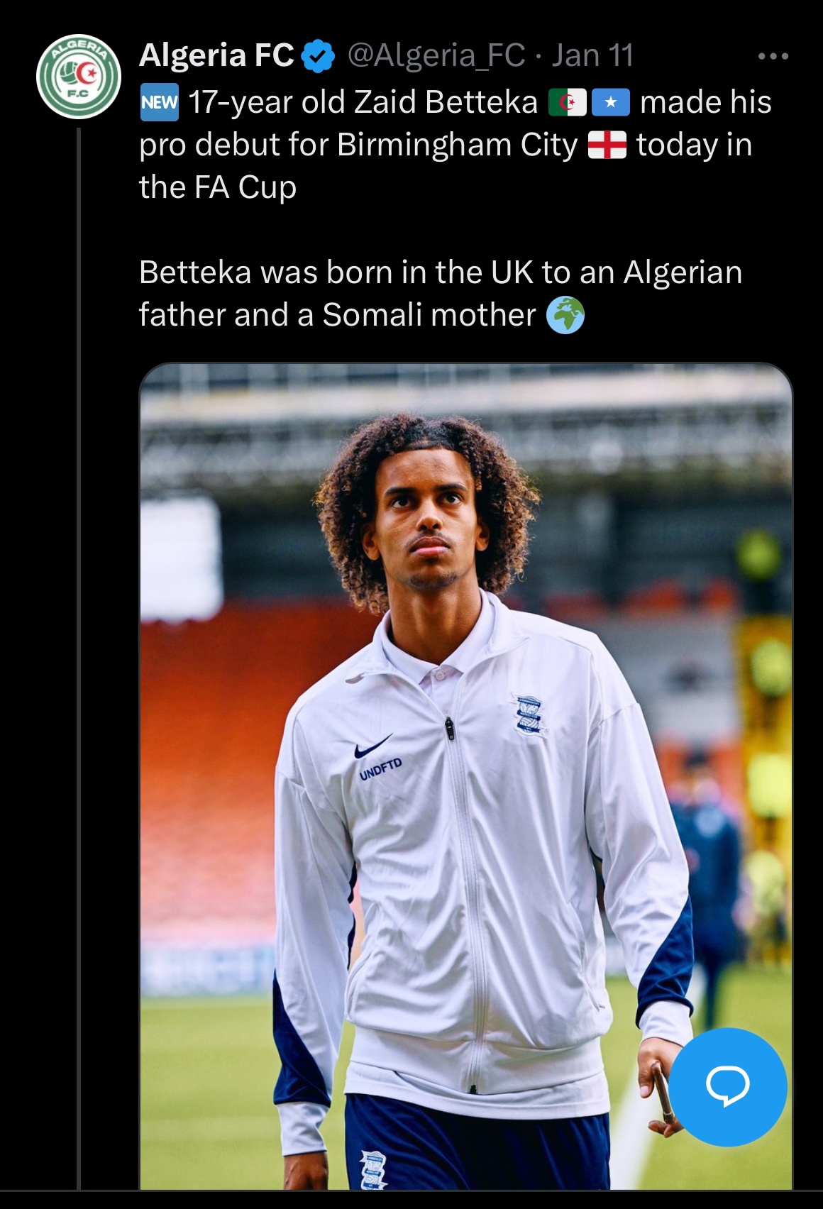Open the Algeria FC profile avatar
This screenshot has height=1209, width=823.
pyautogui.click(x=79, y=75)
